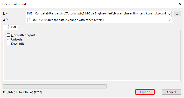184x98 pixels.
Task: Switch to the XML tab
Action: (11, 27)
